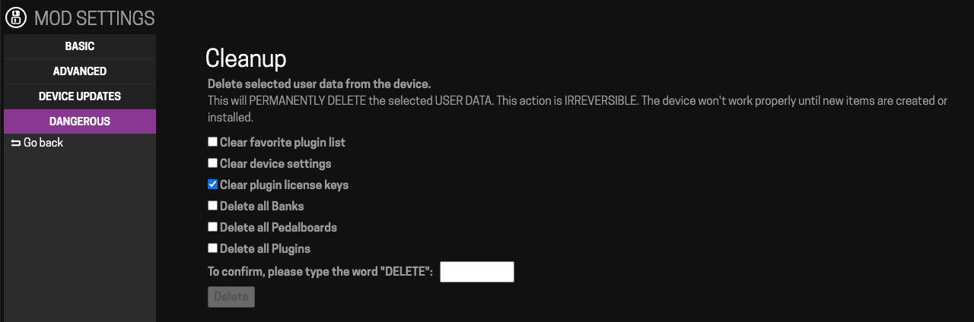Click the MOD settings logo icon
The height and width of the screenshot is (322, 974).
(x=16, y=17)
